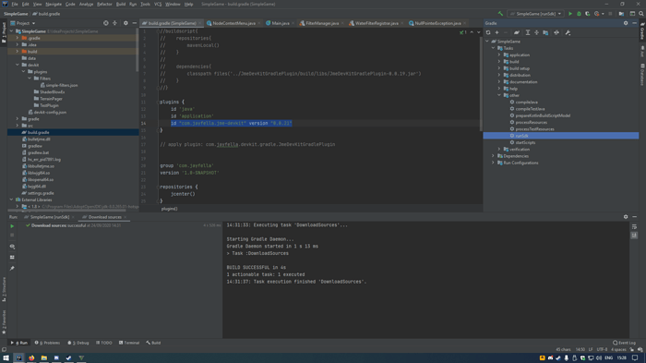Toggle soft-wrap in Run console
The height and width of the screenshot is (363, 646).
point(635,227)
